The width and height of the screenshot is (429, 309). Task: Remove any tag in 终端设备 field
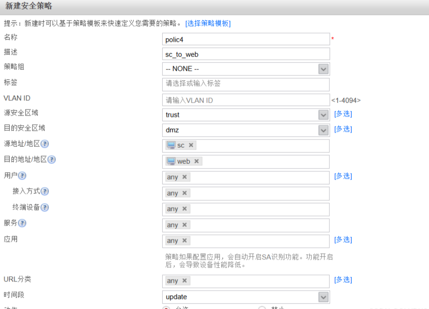tap(185, 209)
